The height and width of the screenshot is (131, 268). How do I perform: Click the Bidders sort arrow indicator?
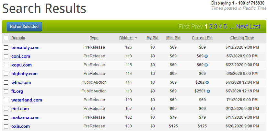click(x=136, y=38)
